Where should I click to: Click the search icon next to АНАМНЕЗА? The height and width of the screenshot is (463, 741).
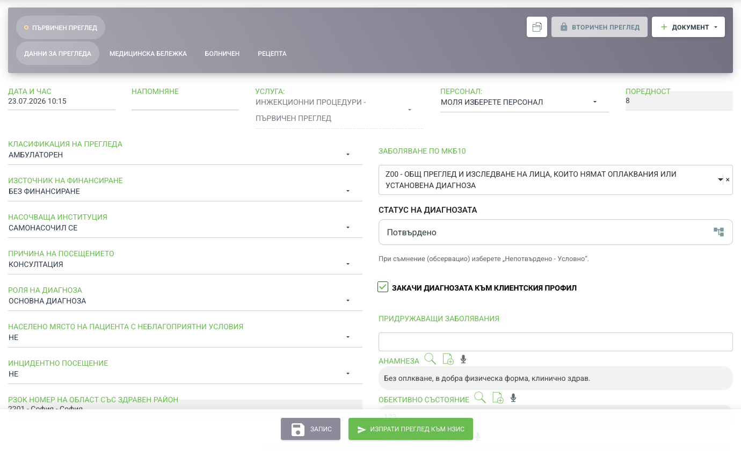[x=430, y=359]
